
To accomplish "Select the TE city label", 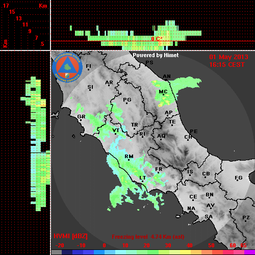I will tap(172, 122).
